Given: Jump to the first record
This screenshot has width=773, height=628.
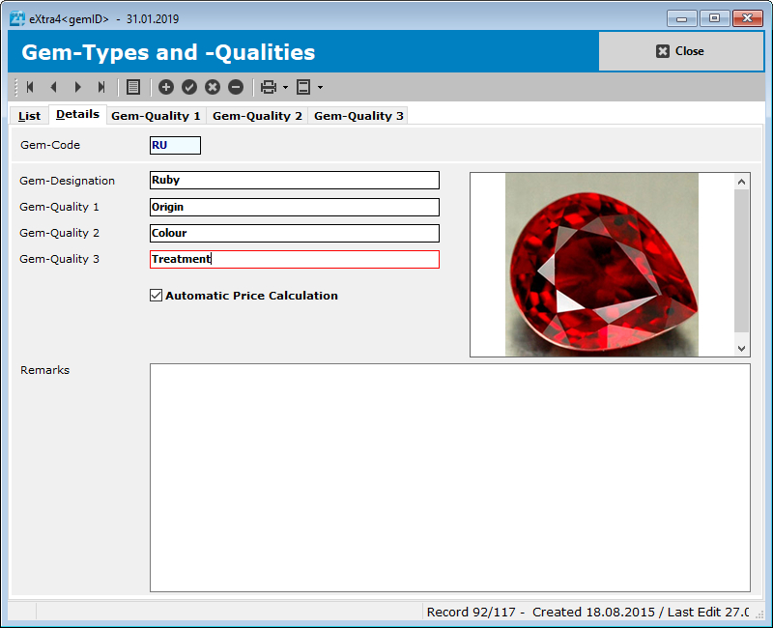Looking at the screenshot, I should 29,87.
